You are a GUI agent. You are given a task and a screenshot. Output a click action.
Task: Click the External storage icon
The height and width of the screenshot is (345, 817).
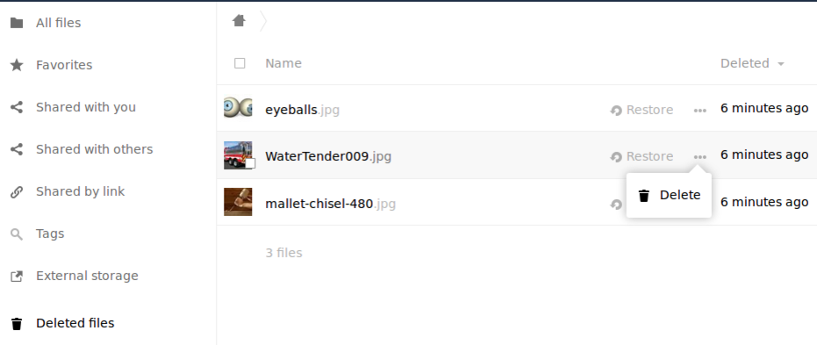(x=17, y=277)
